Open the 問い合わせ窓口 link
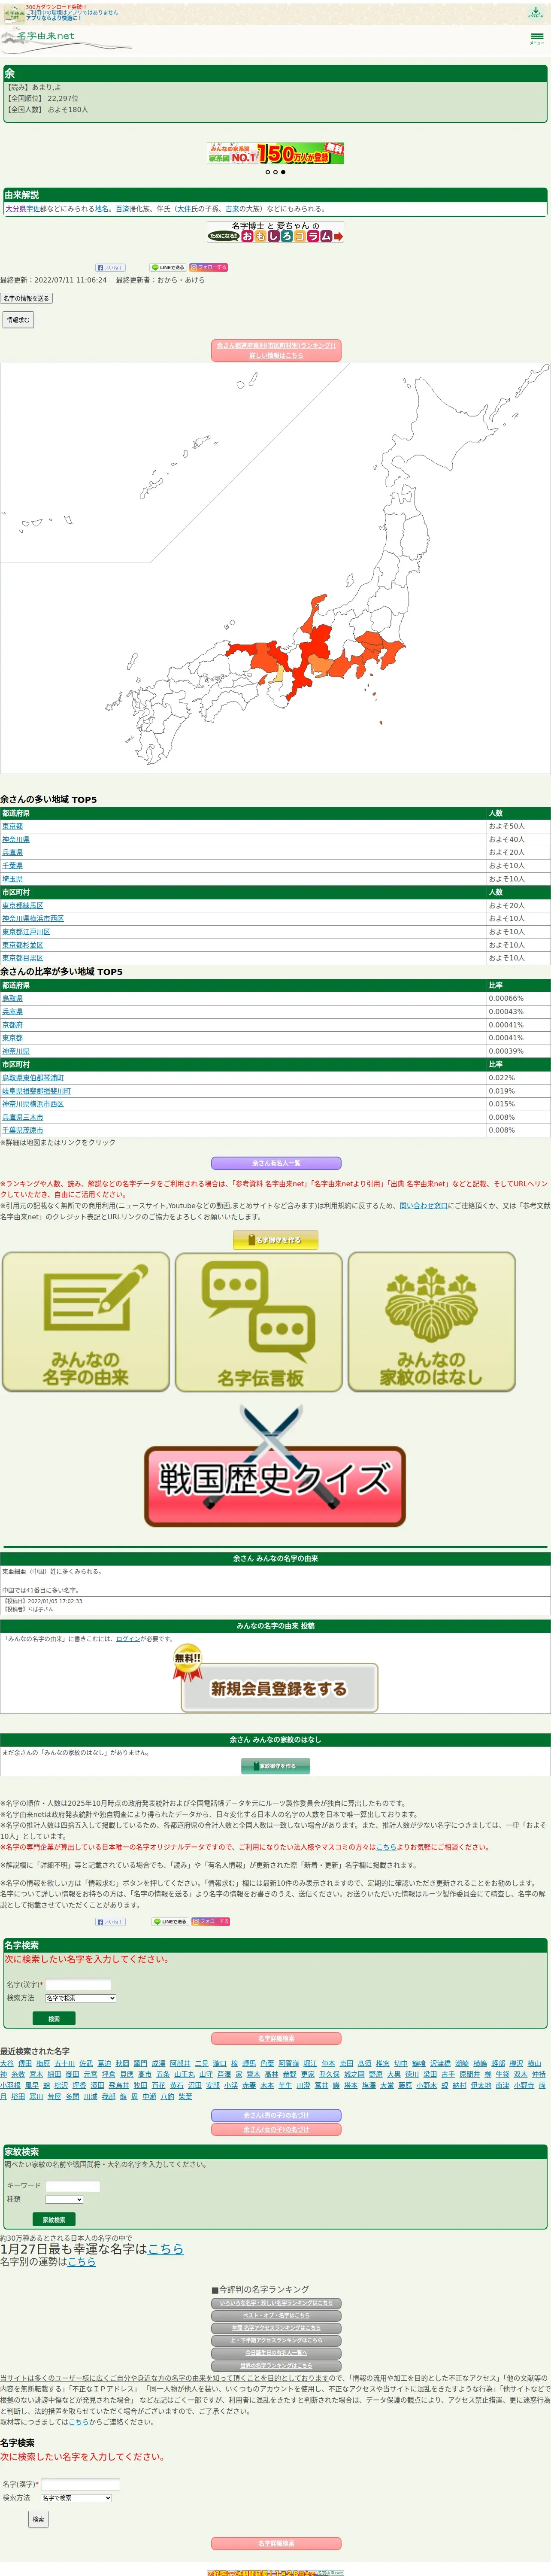 [424, 1206]
